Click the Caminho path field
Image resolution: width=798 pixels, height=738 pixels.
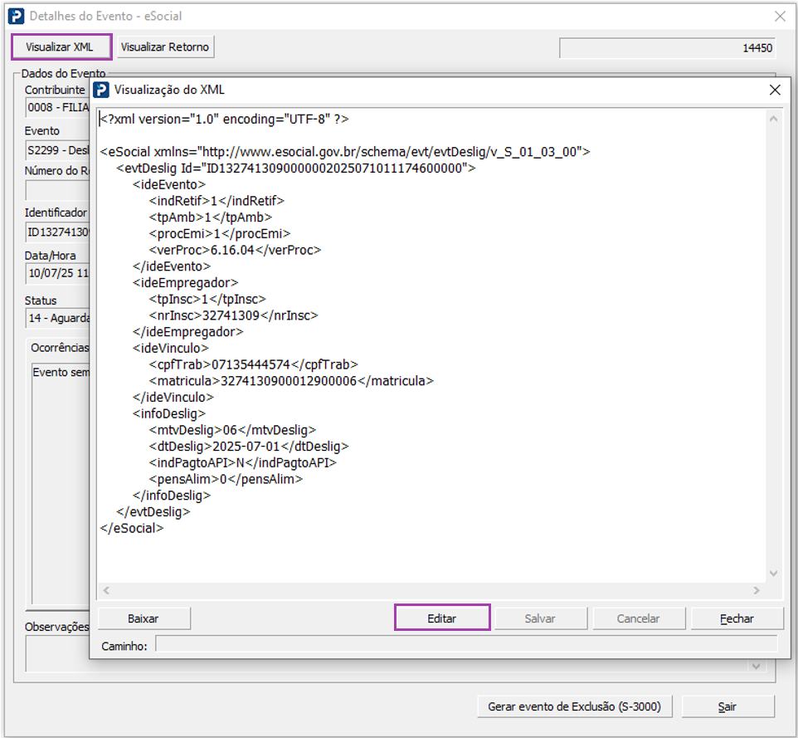(x=466, y=643)
